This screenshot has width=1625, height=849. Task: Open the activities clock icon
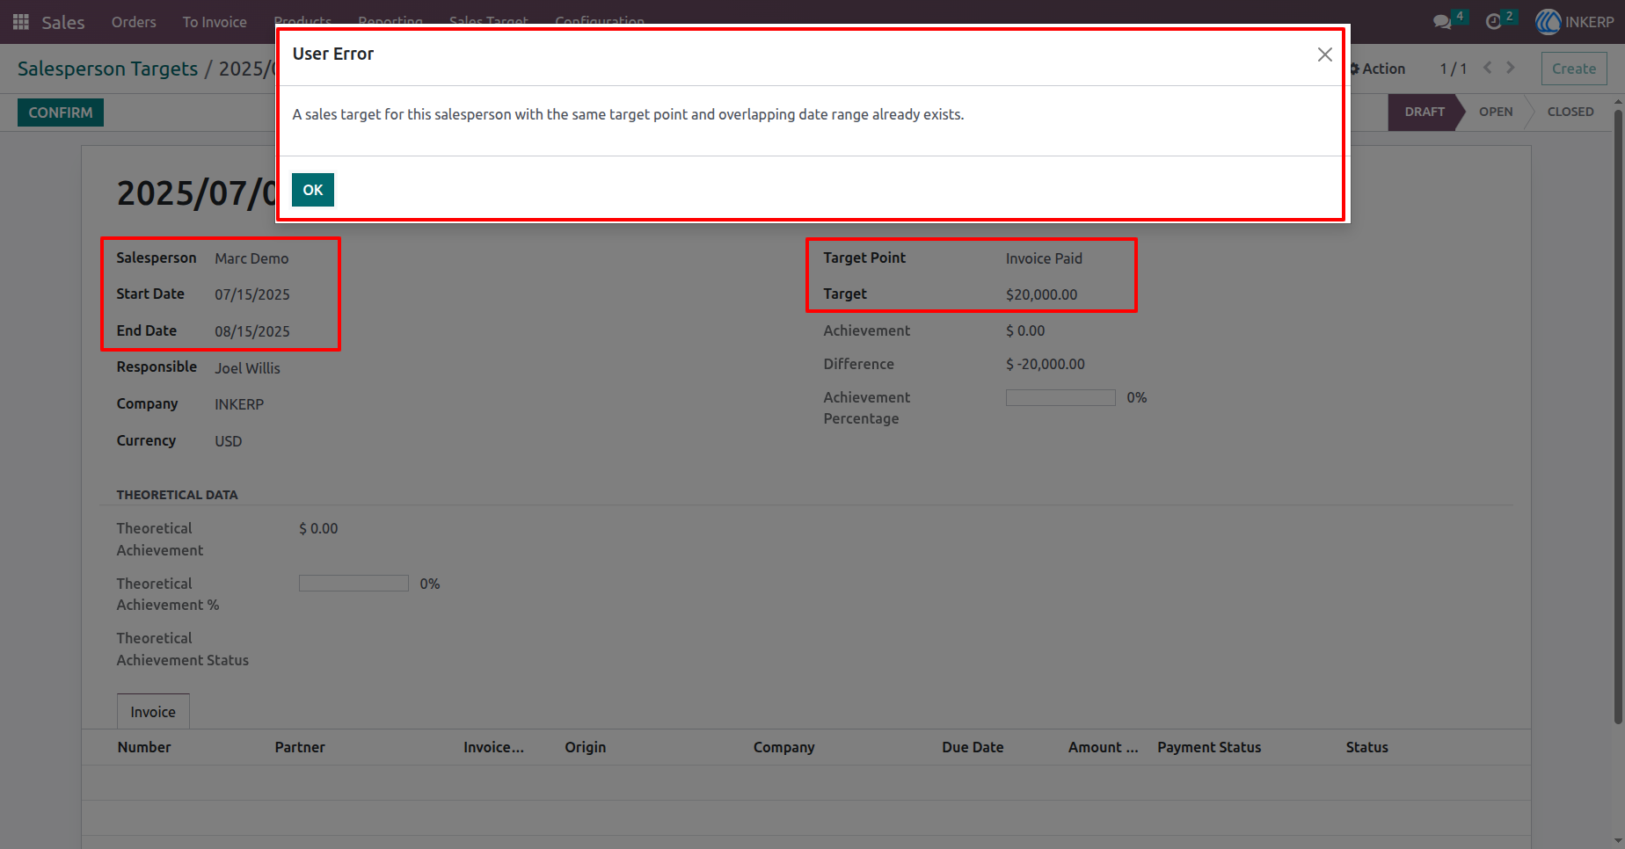point(1493,22)
